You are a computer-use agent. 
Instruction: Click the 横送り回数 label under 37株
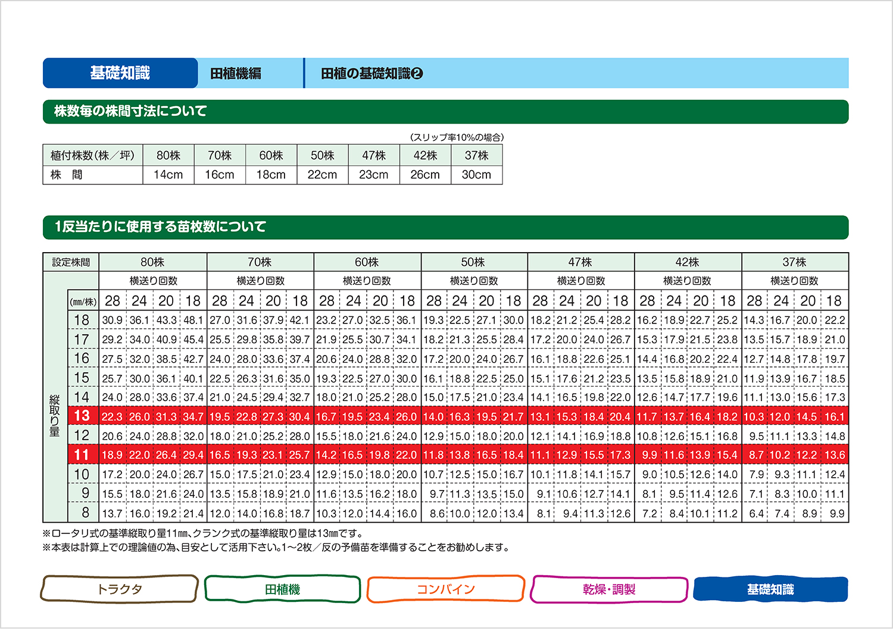coord(795,281)
